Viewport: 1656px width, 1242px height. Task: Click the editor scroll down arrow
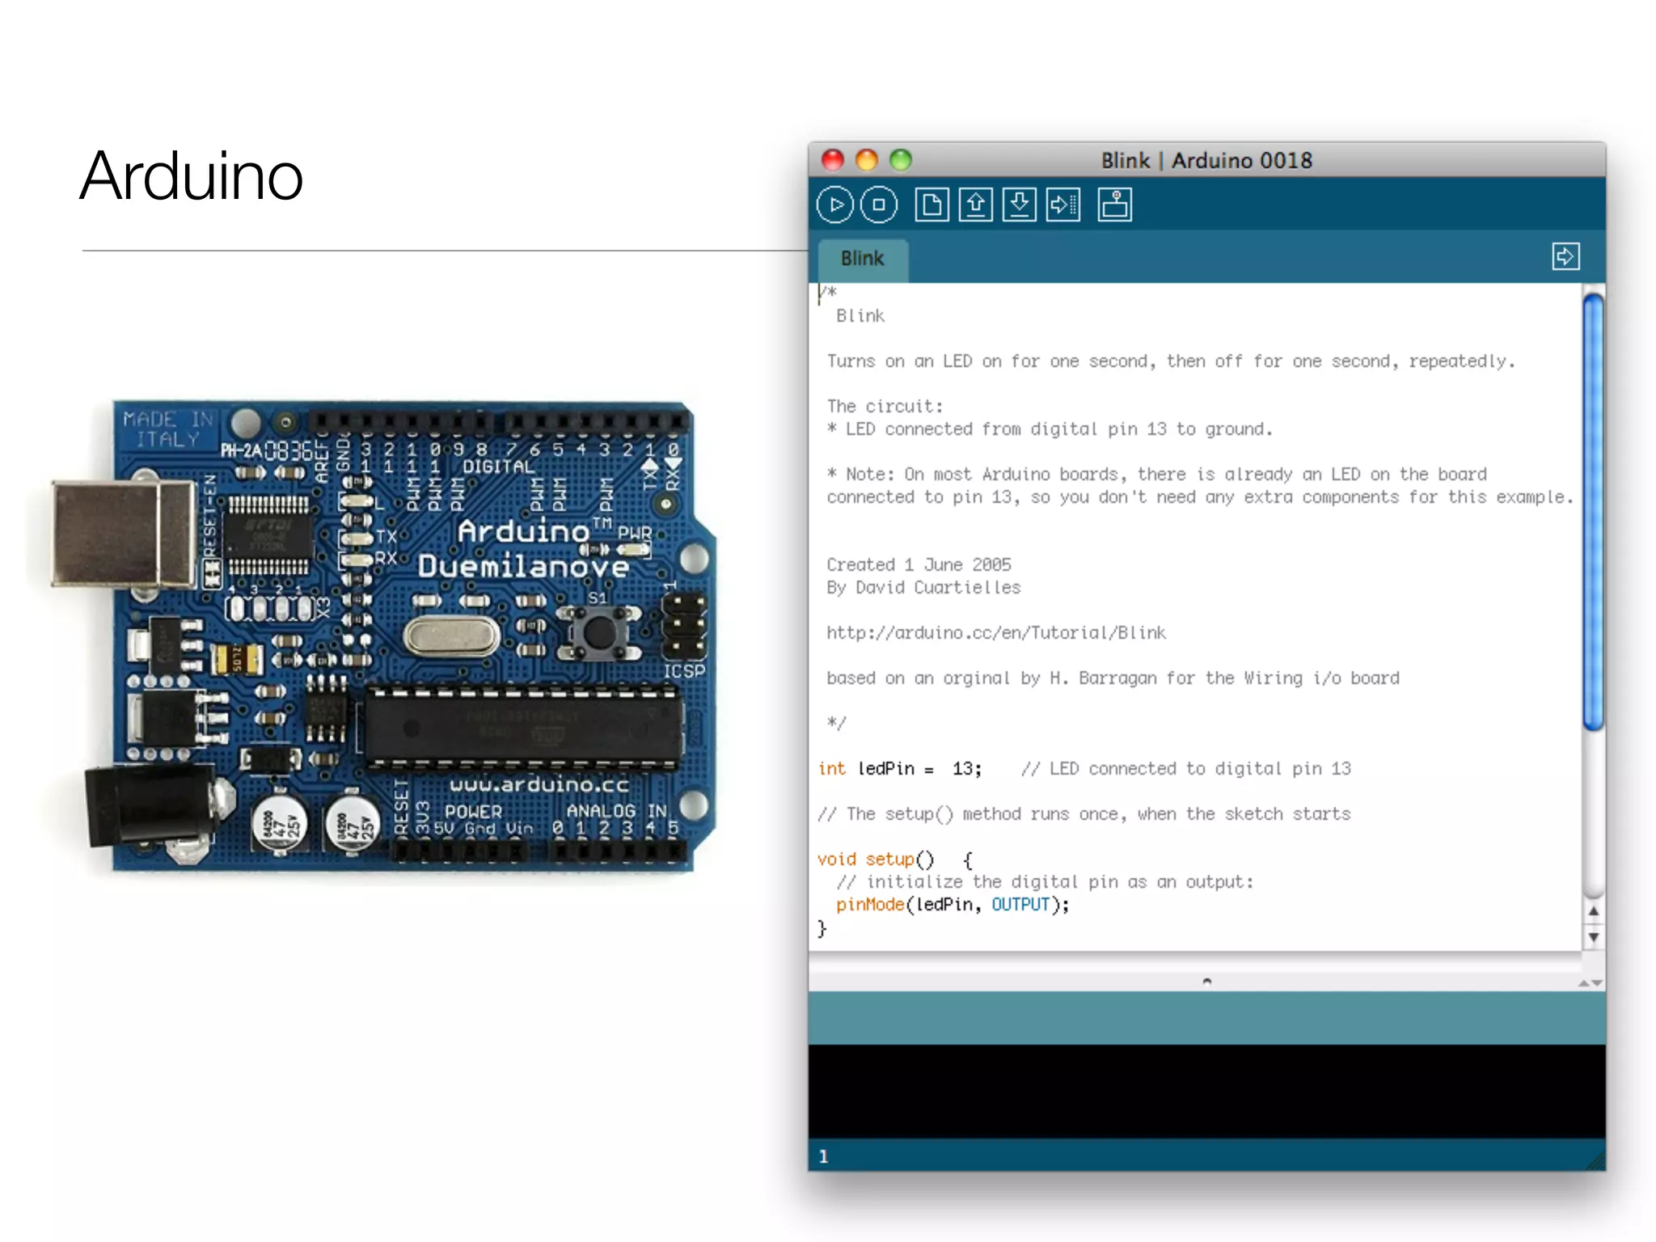tap(1593, 937)
